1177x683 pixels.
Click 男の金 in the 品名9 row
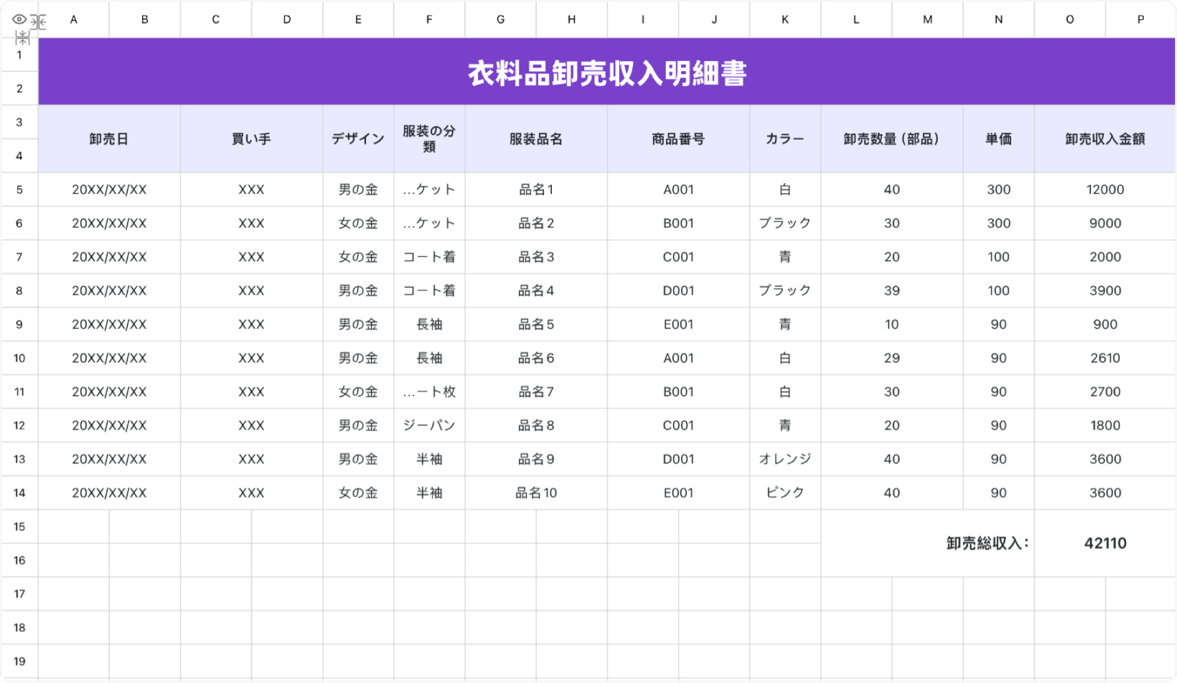click(358, 459)
